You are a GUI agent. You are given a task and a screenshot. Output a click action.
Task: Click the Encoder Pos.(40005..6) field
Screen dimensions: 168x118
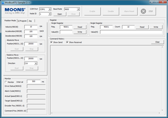[36, 106]
